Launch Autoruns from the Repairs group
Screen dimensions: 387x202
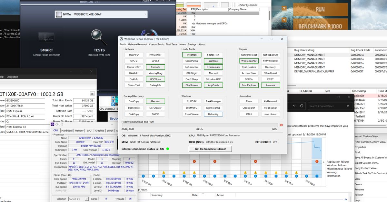click(x=271, y=85)
